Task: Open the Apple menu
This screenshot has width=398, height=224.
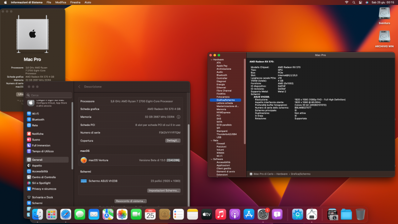Action: click(5, 2)
